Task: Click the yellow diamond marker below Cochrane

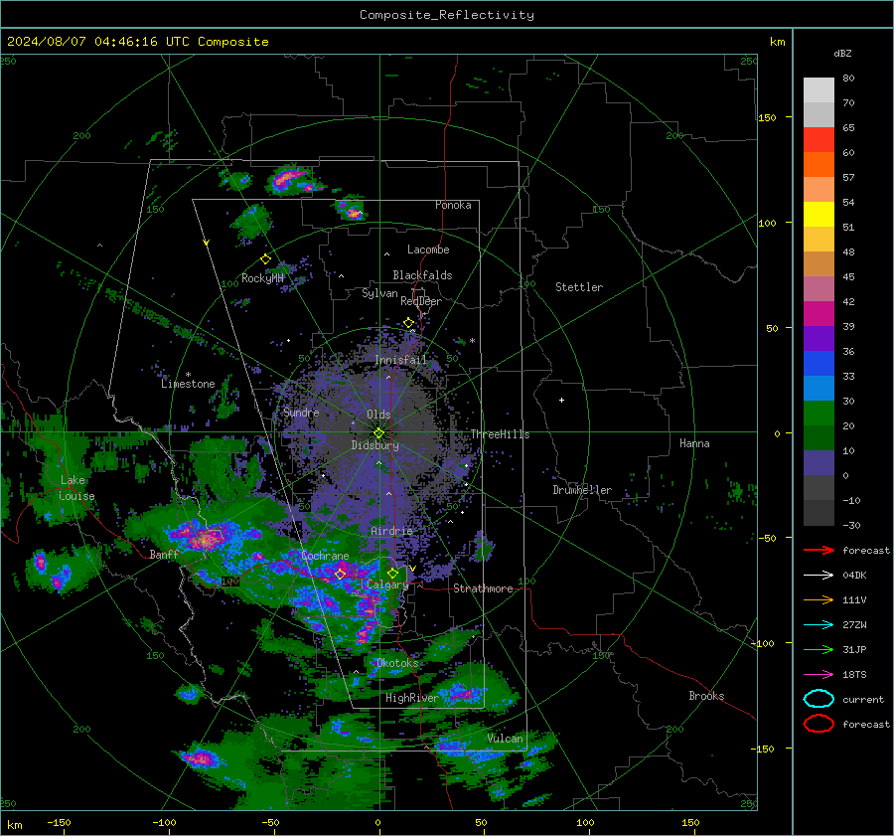Action: point(341,574)
